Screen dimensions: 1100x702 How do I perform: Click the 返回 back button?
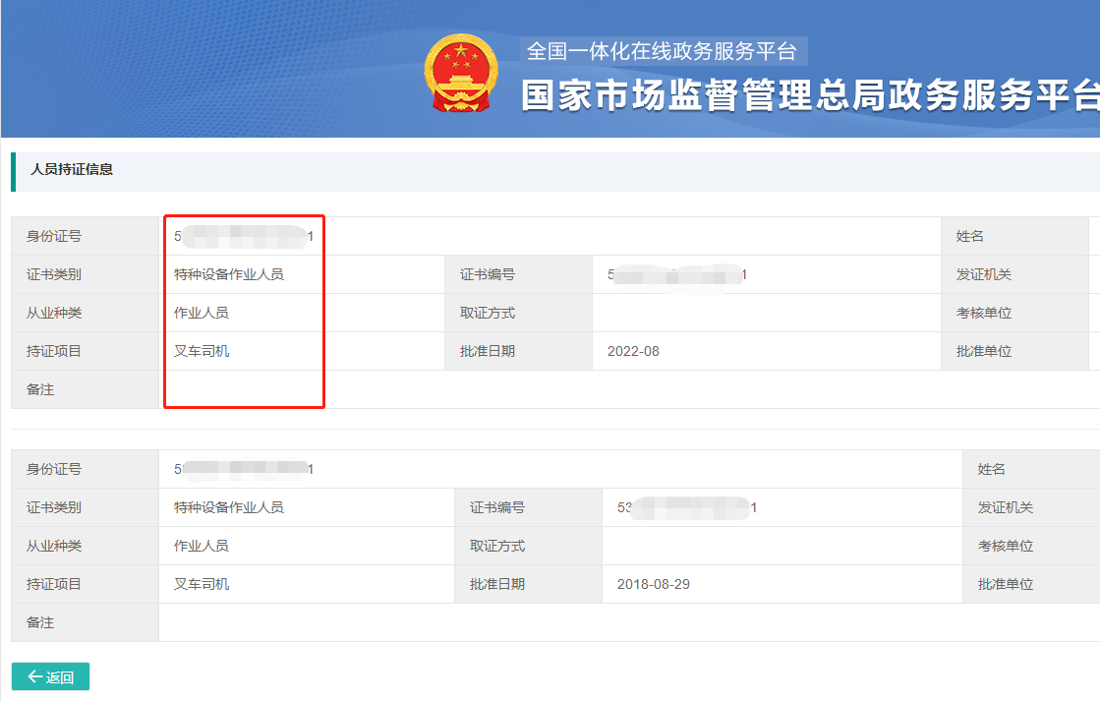pyautogui.click(x=50, y=676)
